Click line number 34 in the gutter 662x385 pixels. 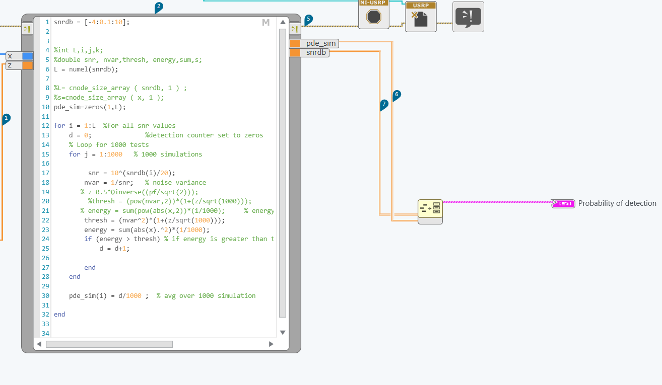(46, 333)
